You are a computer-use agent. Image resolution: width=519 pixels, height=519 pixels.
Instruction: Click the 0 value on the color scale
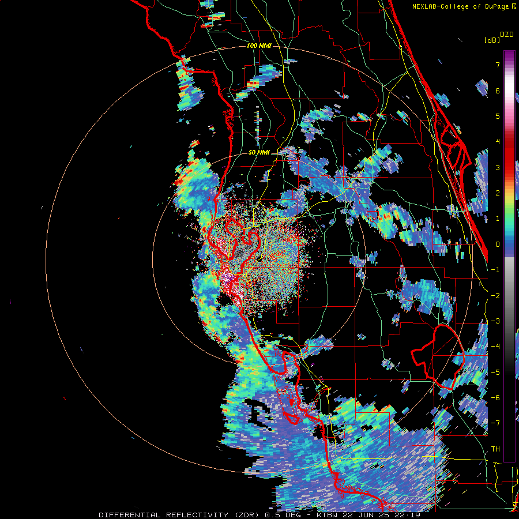[x=498, y=245]
